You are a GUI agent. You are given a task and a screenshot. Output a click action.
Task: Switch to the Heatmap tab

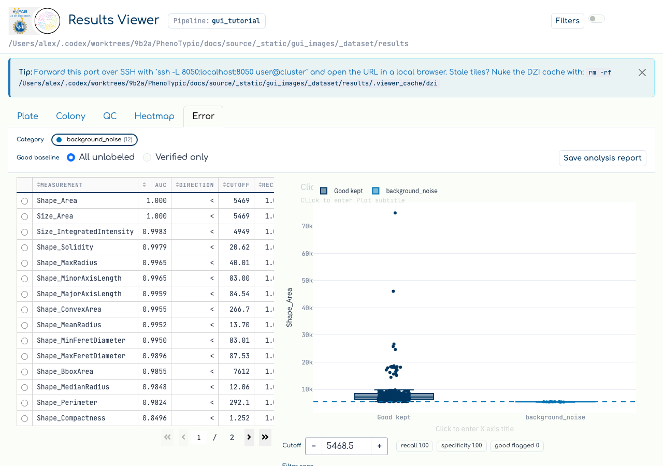pyautogui.click(x=154, y=116)
